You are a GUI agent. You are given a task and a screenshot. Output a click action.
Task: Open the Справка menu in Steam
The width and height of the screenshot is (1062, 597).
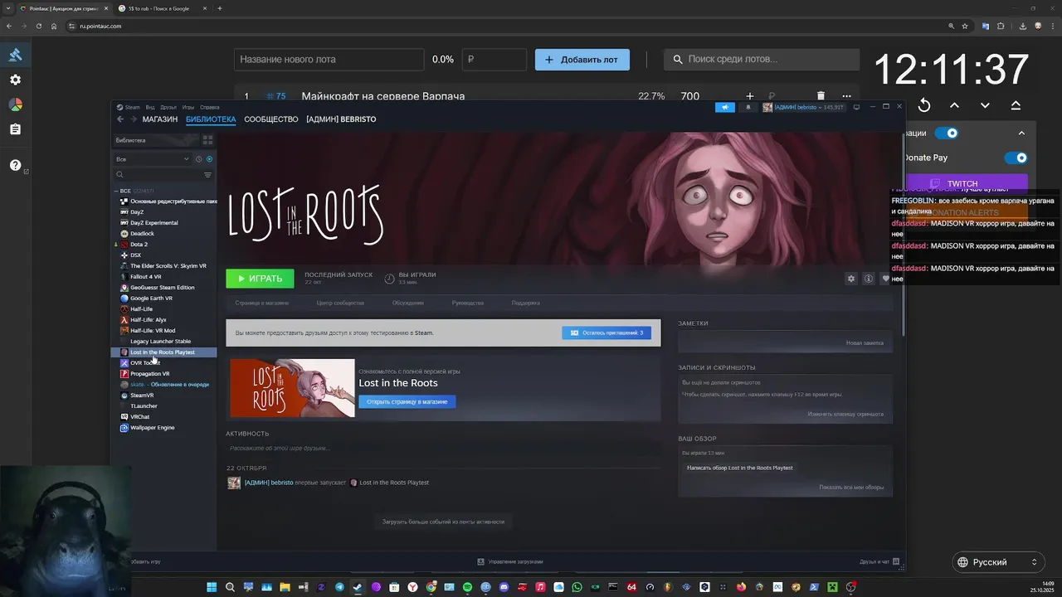click(x=210, y=107)
